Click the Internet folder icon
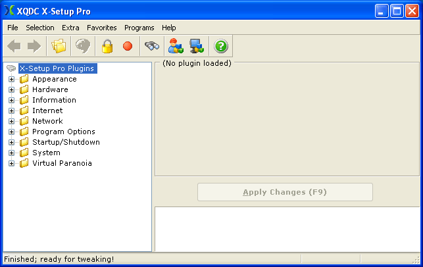The width and height of the screenshot is (423, 267). coord(24,110)
